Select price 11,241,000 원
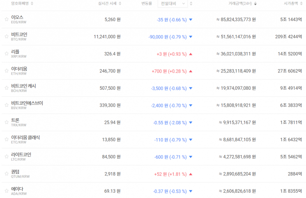Screen dimensions: 306x198 point(107,36)
